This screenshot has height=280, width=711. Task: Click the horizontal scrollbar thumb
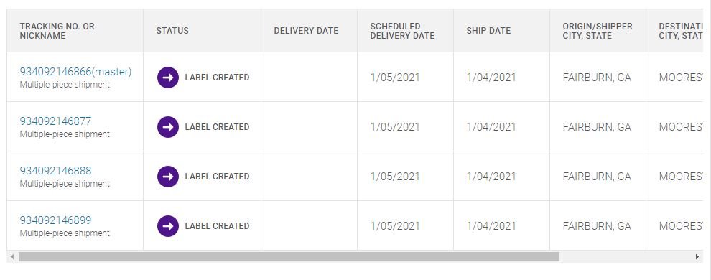pos(289,257)
